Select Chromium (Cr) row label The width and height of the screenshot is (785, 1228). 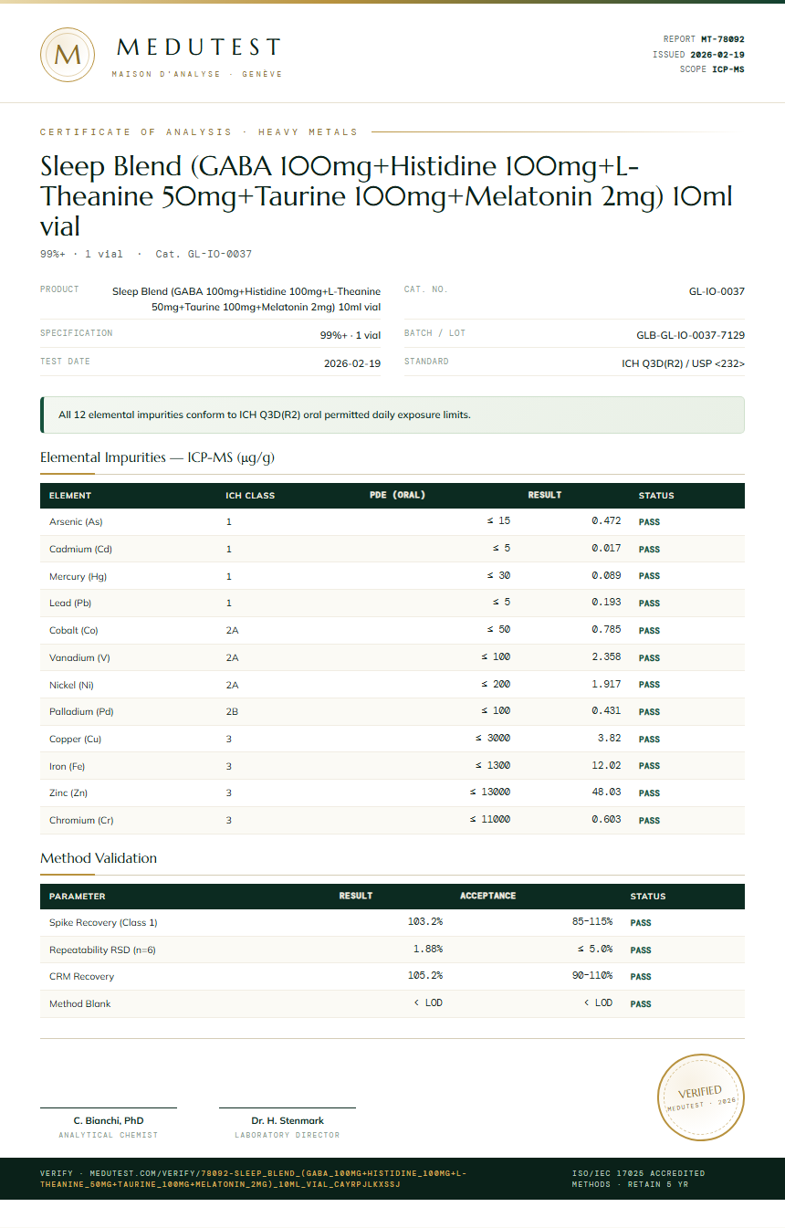tap(81, 821)
